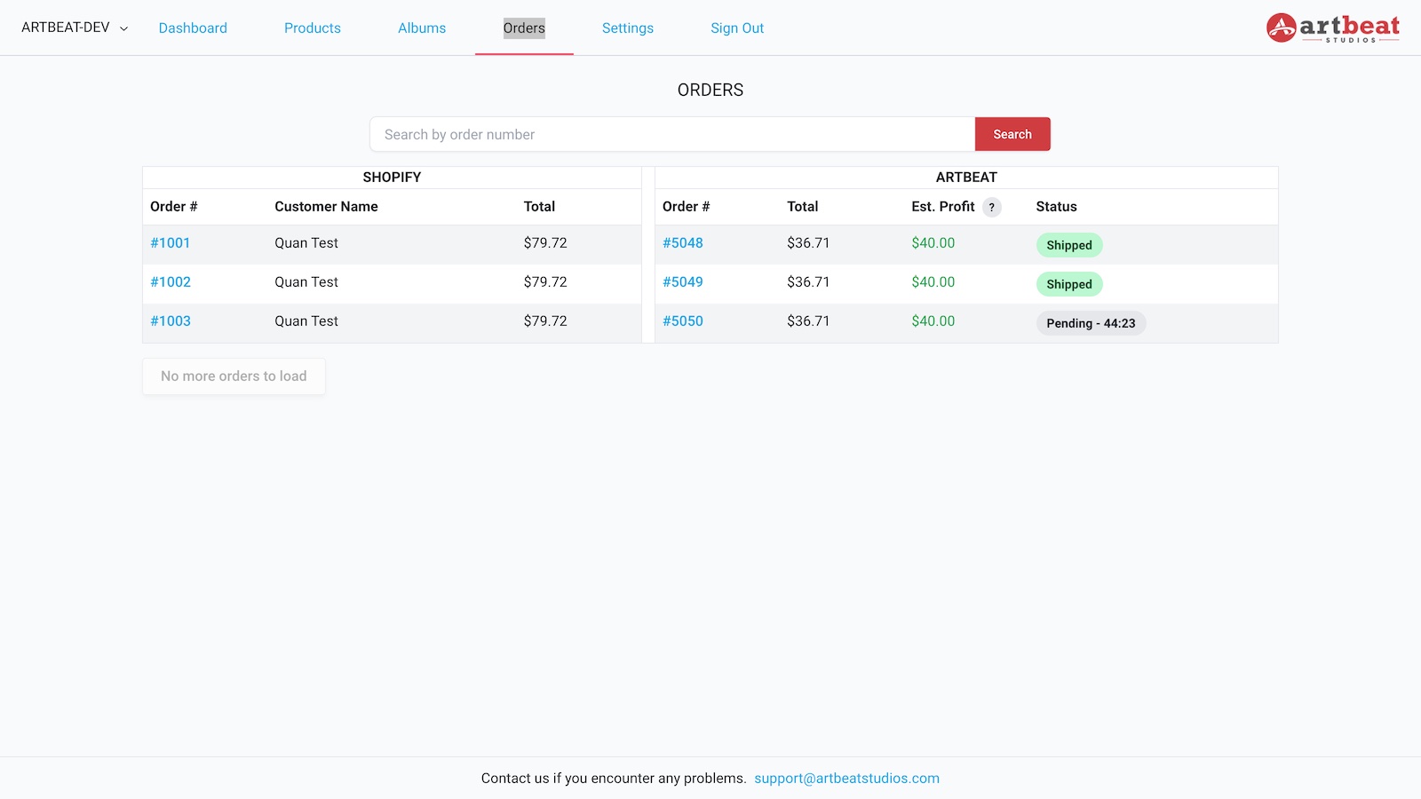Click the SHOPIFY table heading
1421x799 pixels.
pyautogui.click(x=392, y=177)
